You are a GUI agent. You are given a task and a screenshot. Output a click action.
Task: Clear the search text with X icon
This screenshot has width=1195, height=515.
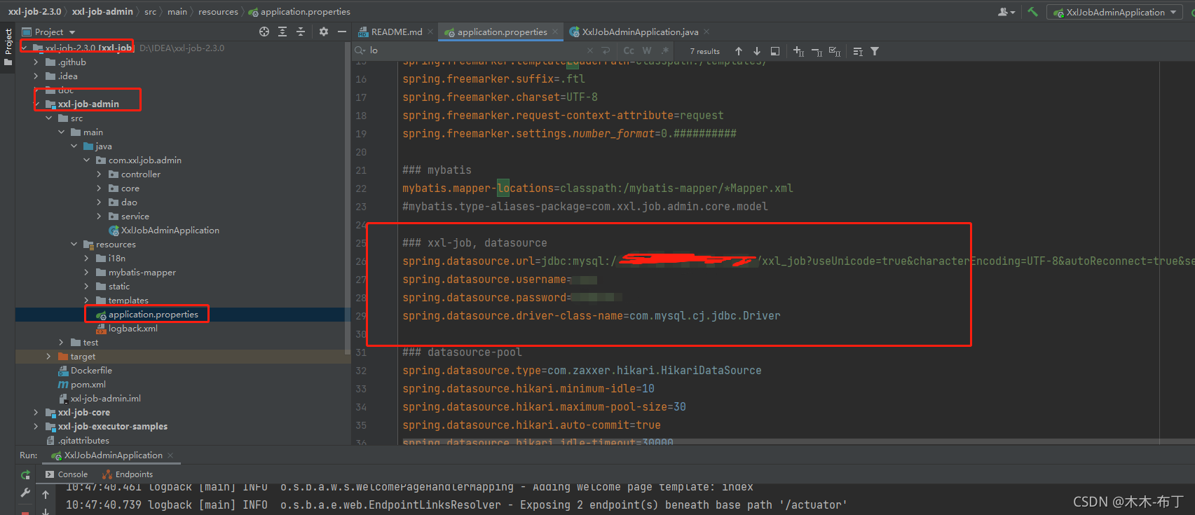(x=589, y=50)
